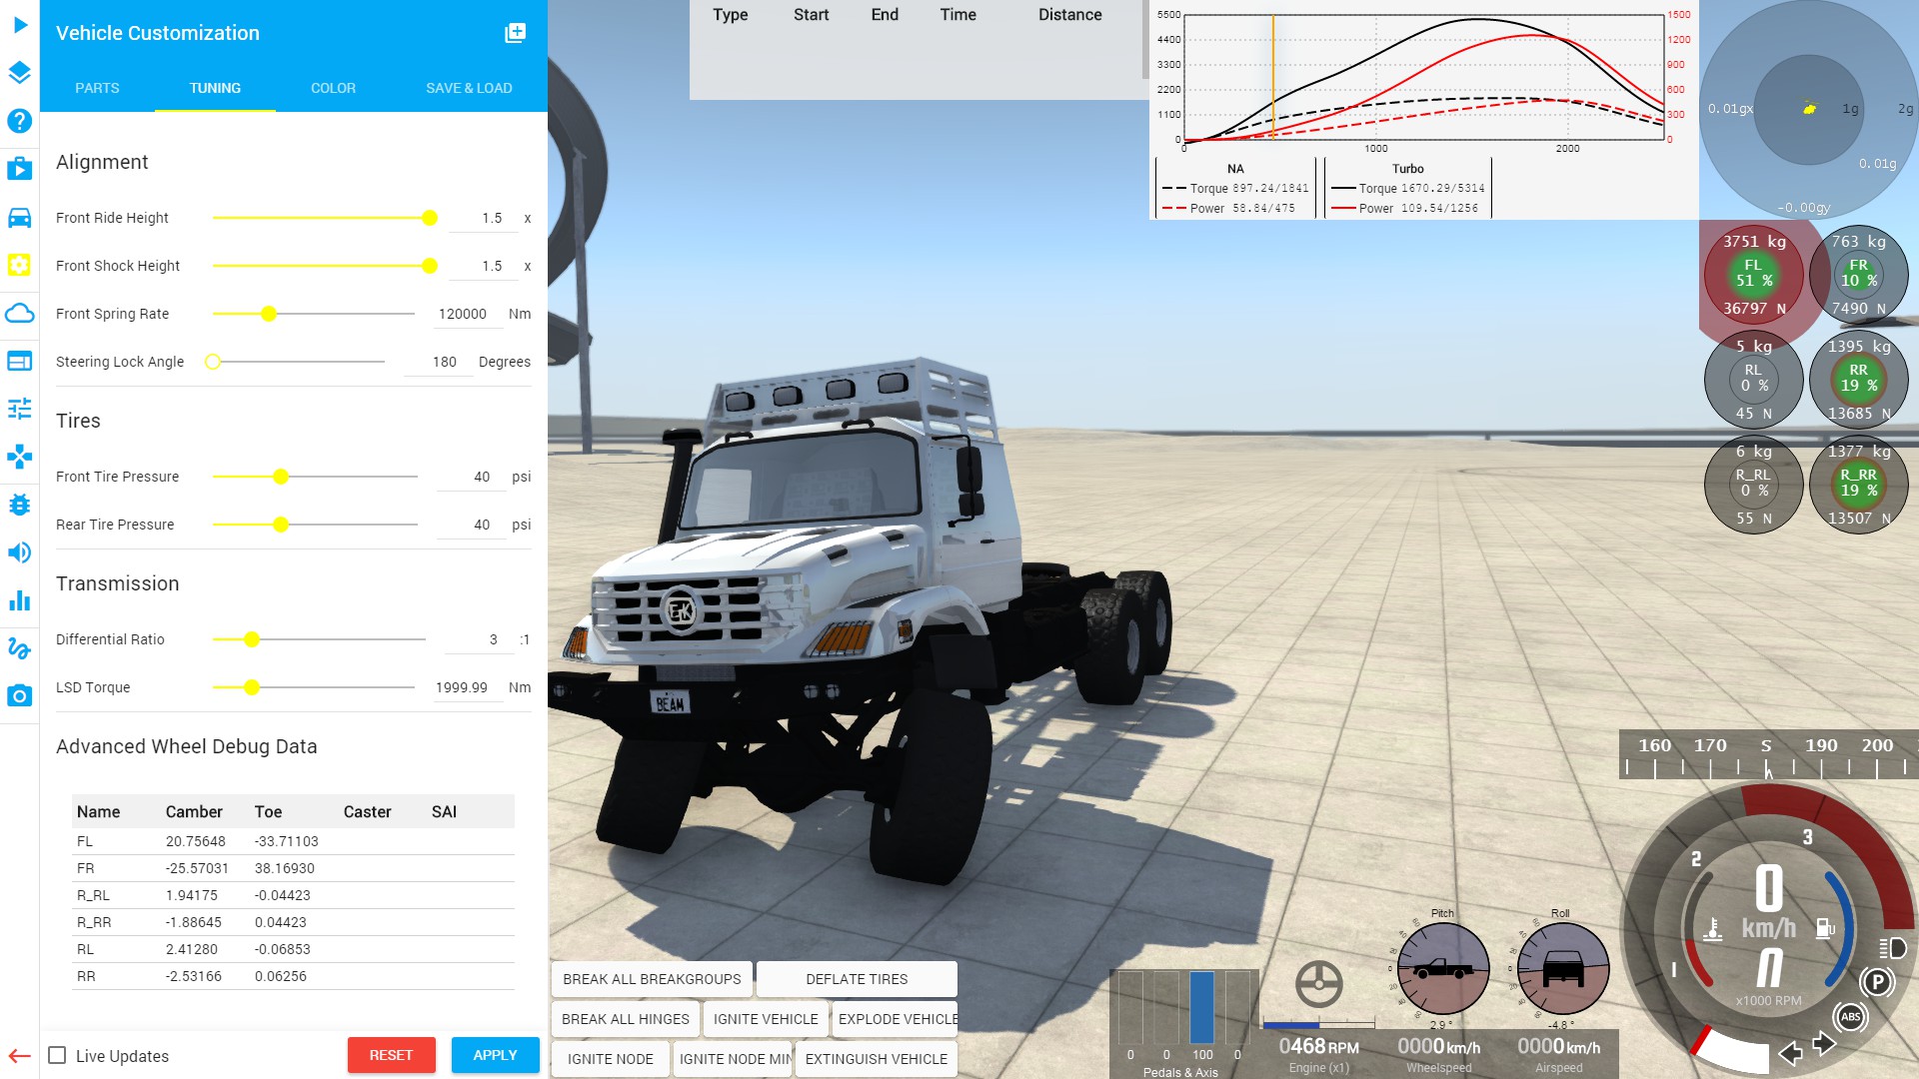Click the Differential Ratio slider handle
This screenshot has width=1919, height=1079.
click(252, 639)
